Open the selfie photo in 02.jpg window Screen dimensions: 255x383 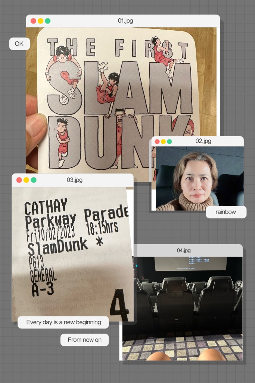(197, 178)
